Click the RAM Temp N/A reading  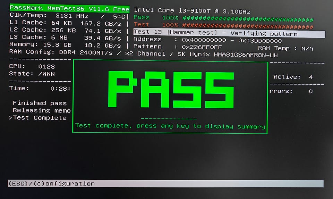click(x=285, y=49)
